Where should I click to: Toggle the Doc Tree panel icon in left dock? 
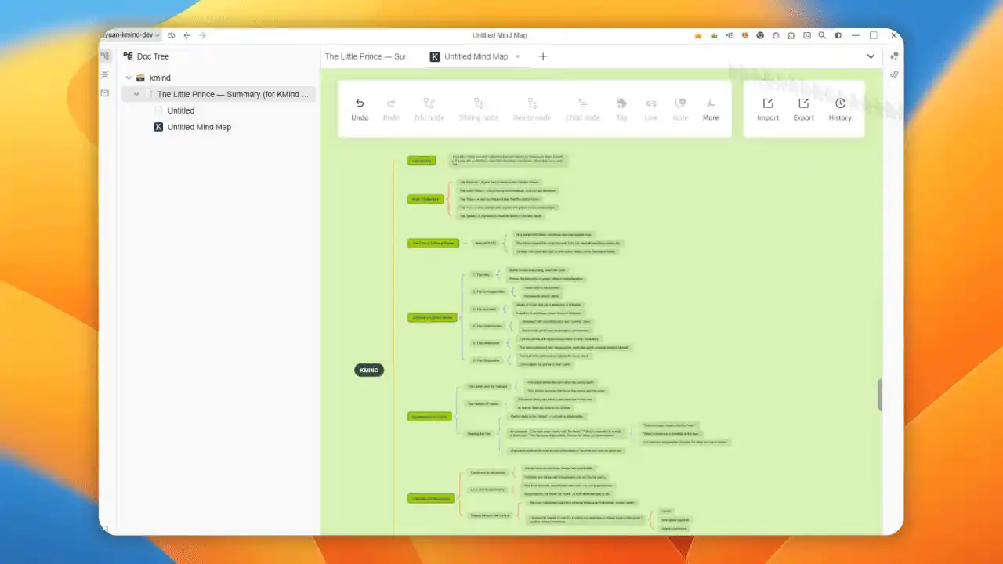105,56
